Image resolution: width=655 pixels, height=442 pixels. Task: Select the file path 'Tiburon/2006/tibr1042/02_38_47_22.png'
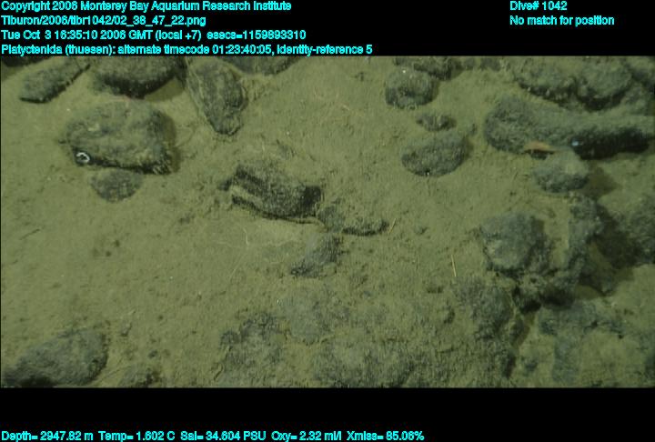[104, 21]
